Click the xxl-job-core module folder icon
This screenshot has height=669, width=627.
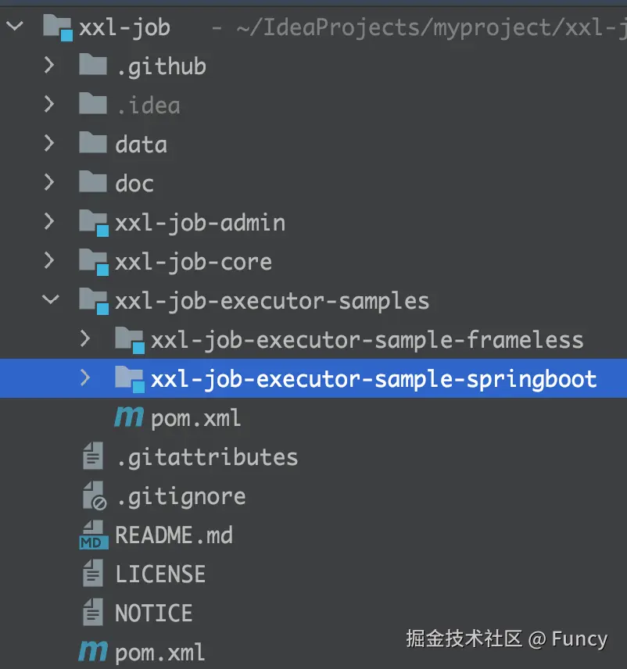pos(94,262)
